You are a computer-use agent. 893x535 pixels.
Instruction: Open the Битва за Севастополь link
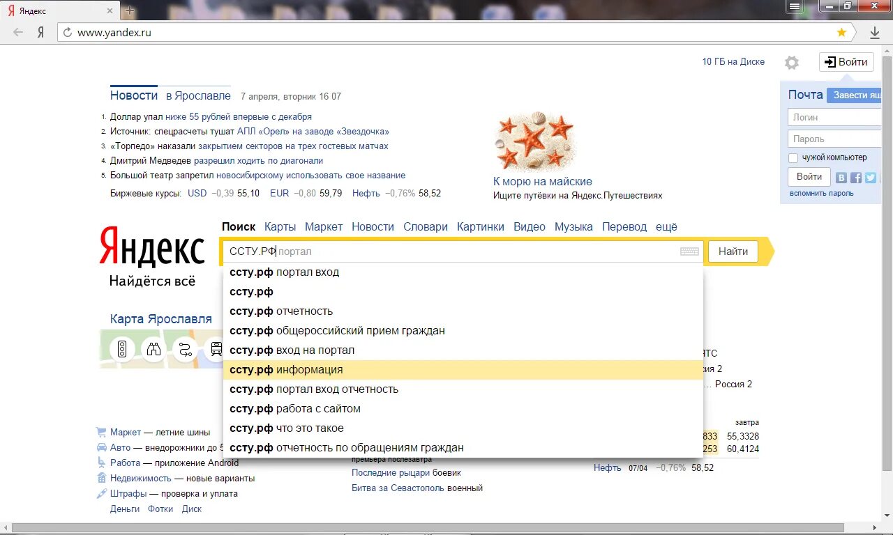pyautogui.click(x=398, y=488)
